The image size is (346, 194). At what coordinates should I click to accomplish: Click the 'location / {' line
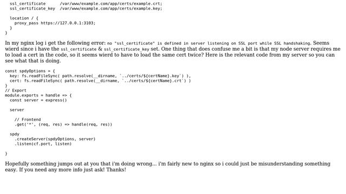pos(24,18)
